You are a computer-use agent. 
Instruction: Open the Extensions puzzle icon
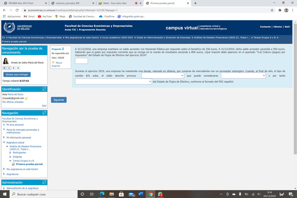click(x=280, y=10)
